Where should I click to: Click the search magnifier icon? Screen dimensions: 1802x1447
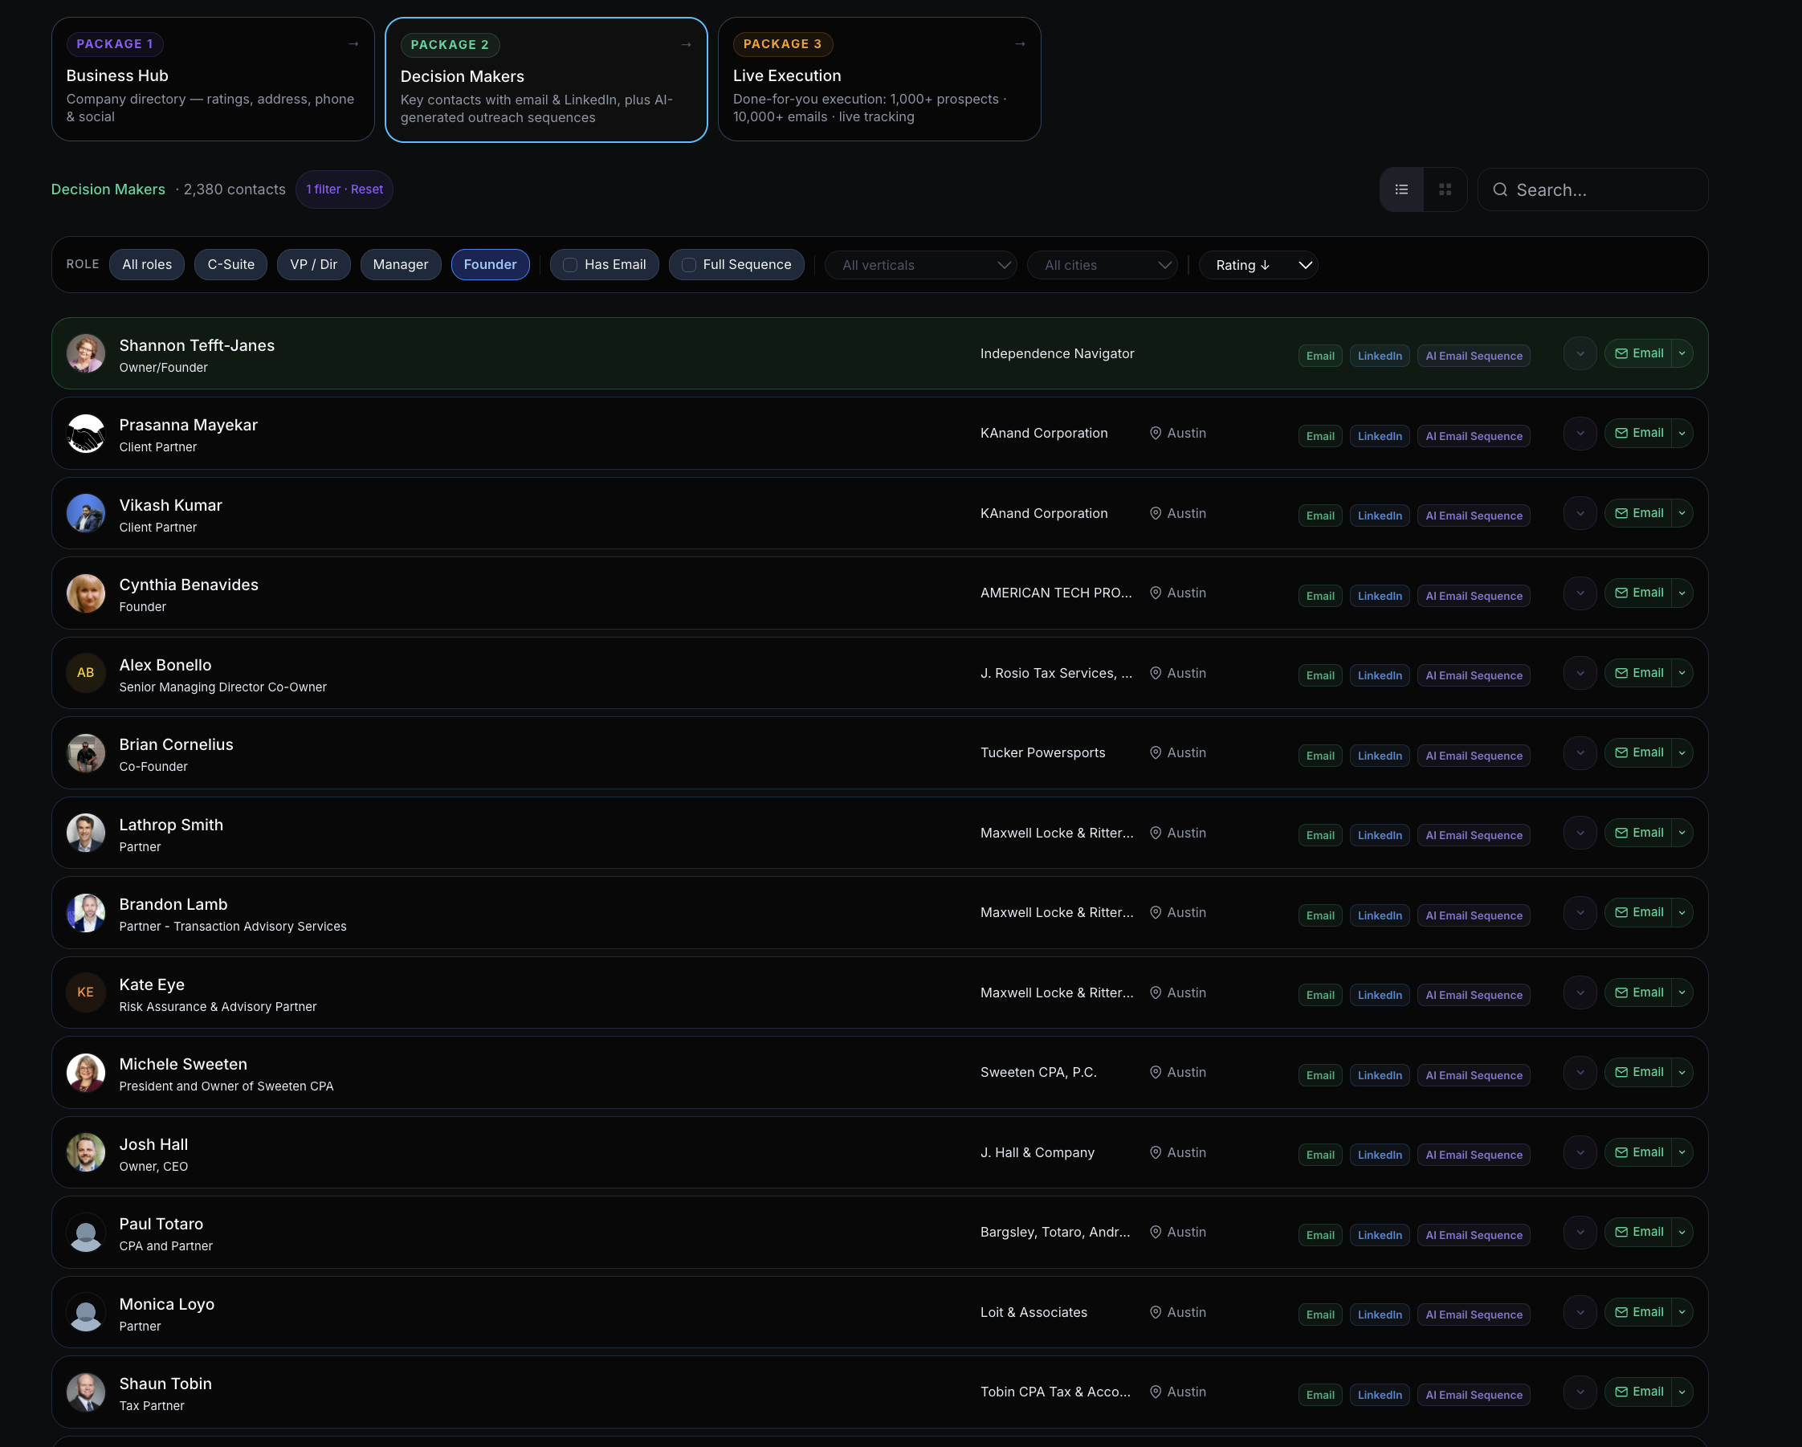1500,190
